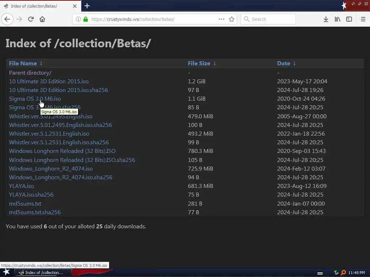
Task: Open the star Start button on taskbar
Action: 7,272
